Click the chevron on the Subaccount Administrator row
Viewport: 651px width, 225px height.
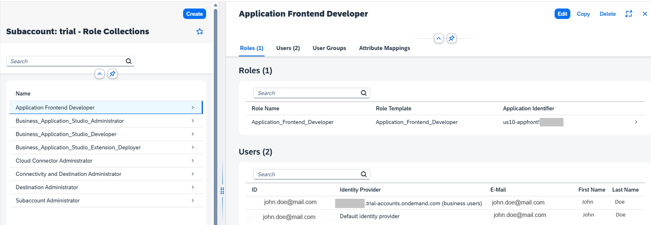tap(193, 200)
